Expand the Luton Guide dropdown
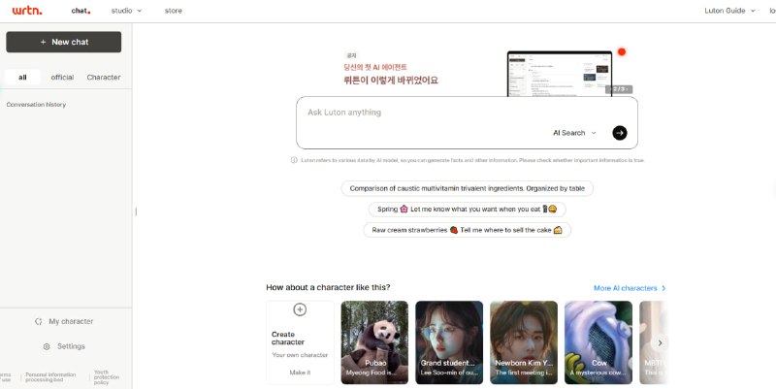The width and height of the screenshot is (776, 389). pyautogui.click(x=730, y=11)
